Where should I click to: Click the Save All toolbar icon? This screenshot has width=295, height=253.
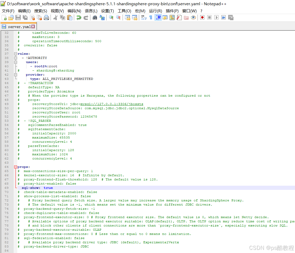(25, 18)
